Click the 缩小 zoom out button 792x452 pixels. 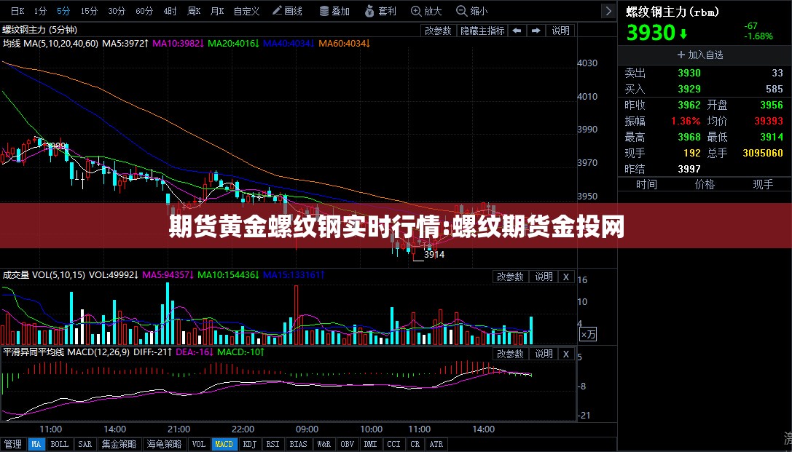click(x=471, y=11)
